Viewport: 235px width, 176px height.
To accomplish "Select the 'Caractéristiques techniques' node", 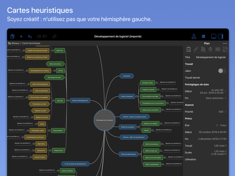I will point(35,137).
